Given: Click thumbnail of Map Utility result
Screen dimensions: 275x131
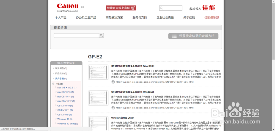Looking at the screenshot, I should (x=98, y=124).
